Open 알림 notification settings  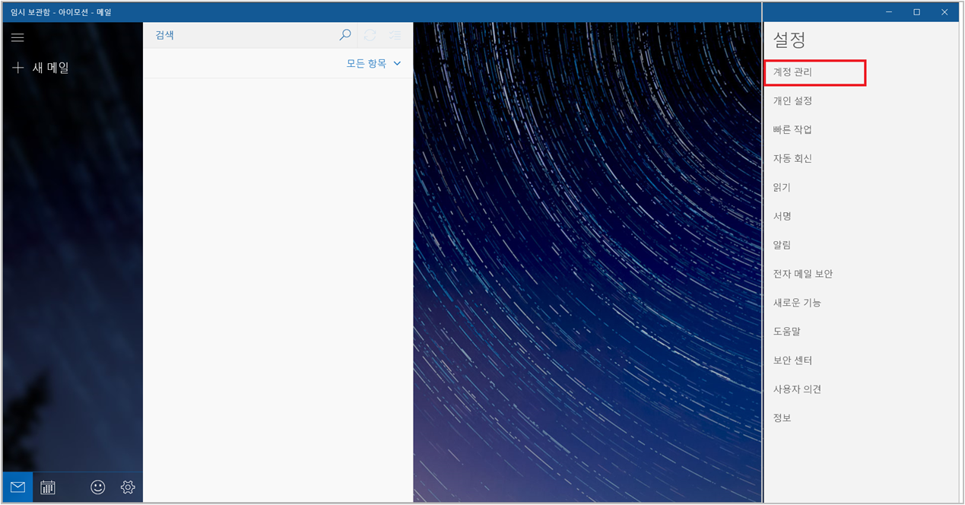(x=782, y=246)
